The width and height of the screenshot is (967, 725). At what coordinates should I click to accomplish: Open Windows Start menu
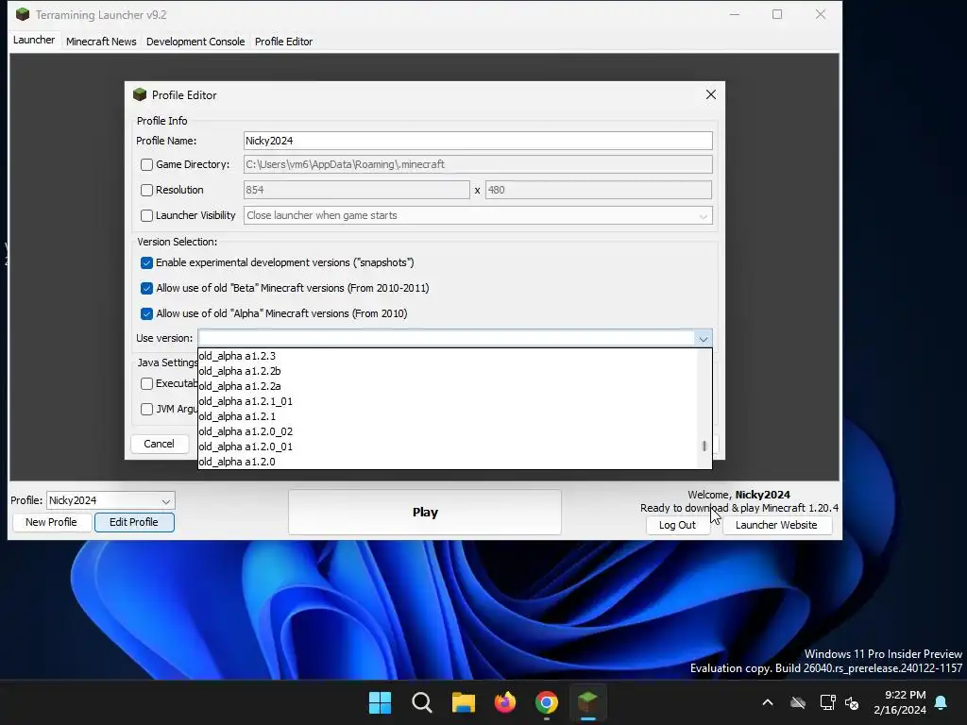point(380,702)
